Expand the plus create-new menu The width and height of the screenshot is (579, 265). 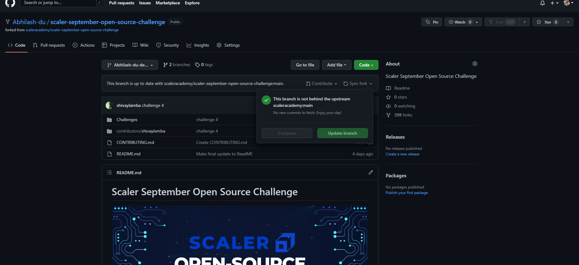point(554,3)
